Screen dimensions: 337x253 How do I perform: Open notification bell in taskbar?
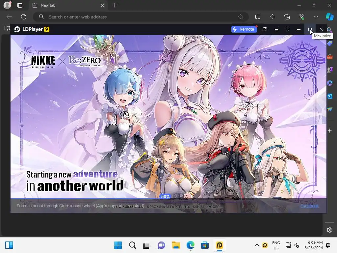(x=328, y=245)
